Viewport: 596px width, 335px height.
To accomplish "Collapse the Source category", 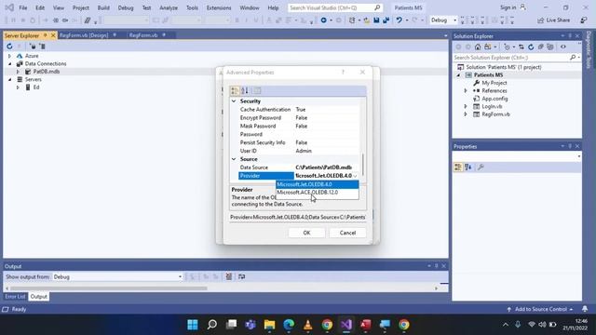I will click(x=234, y=159).
